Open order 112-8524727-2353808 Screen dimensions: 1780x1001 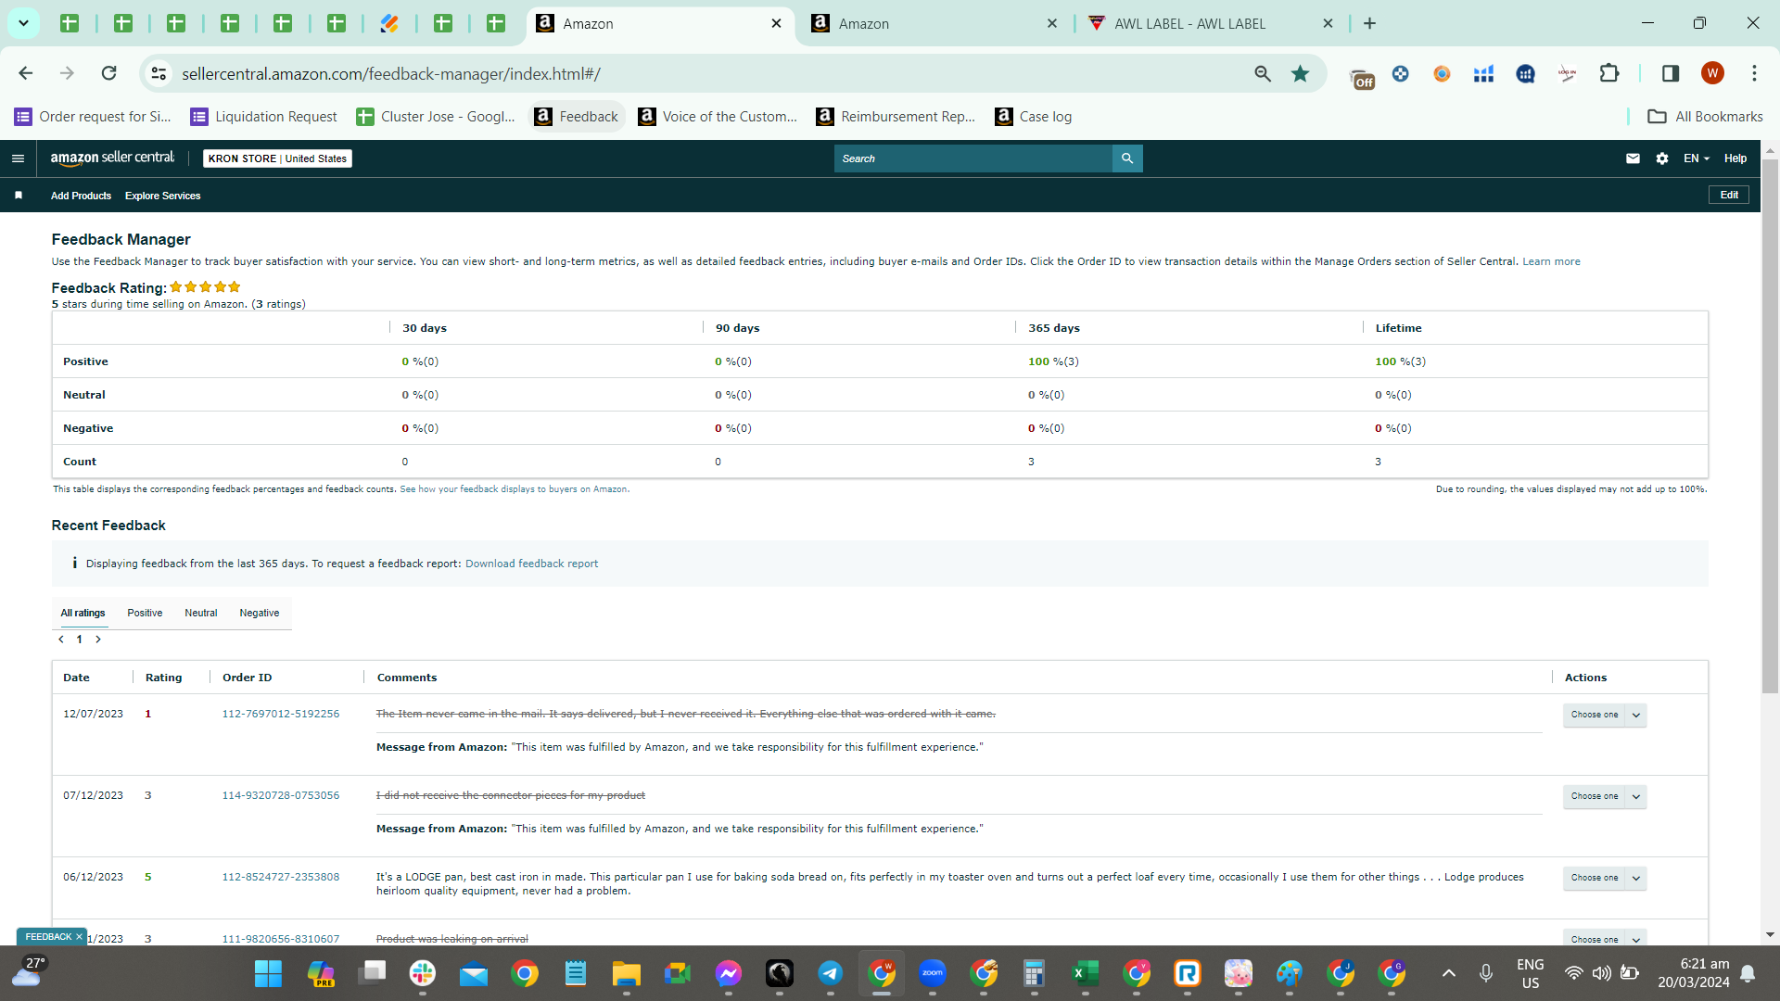click(x=281, y=877)
